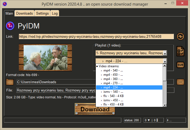Viewport: 190px width, 130px height.
Task: Switch to the Main tab
Action: (x=9, y=13)
